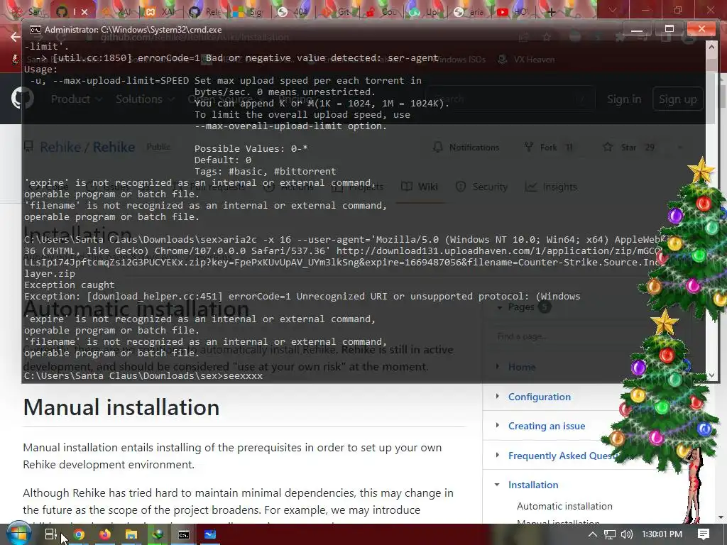Click the Sign up button on GitHub
Viewport: 727px width, 545px height.
(x=677, y=99)
